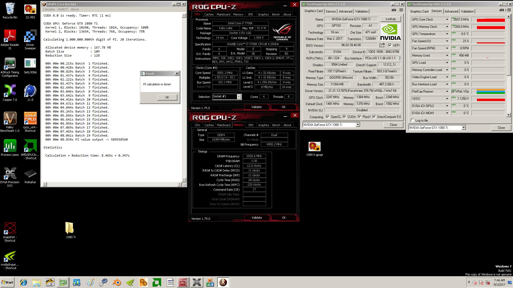The height and width of the screenshot is (288, 513).
Task: Click OK in the lower CPU-Z window
Action: pyautogui.click(x=284, y=218)
